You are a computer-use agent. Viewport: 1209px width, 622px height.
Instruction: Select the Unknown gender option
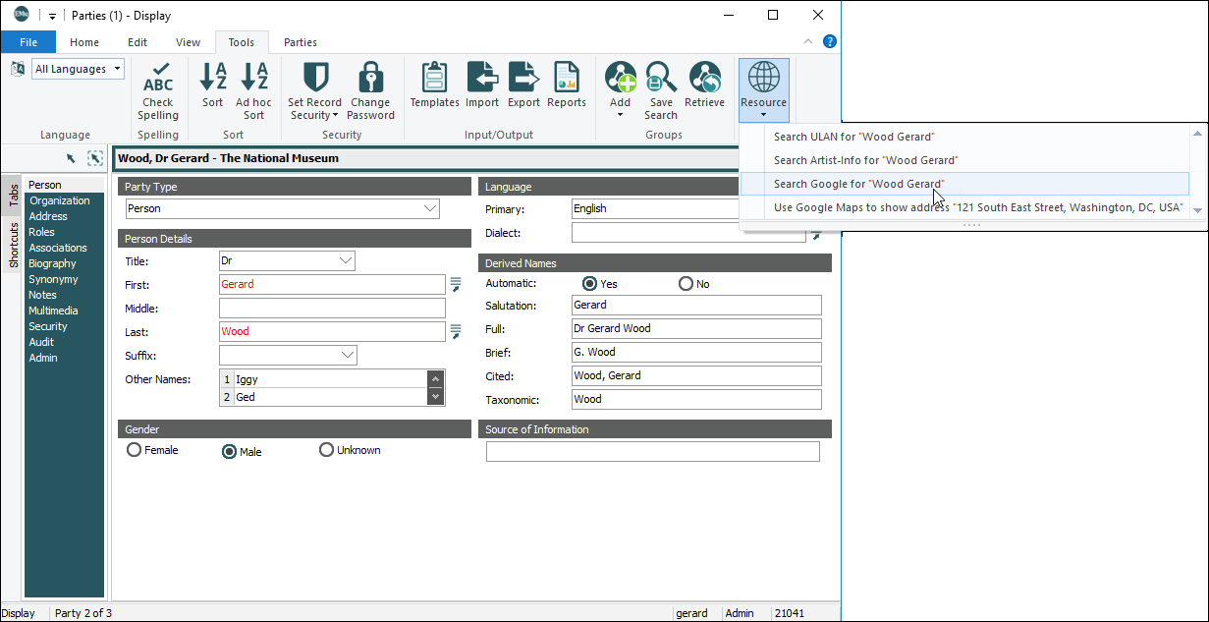[x=327, y=450]
